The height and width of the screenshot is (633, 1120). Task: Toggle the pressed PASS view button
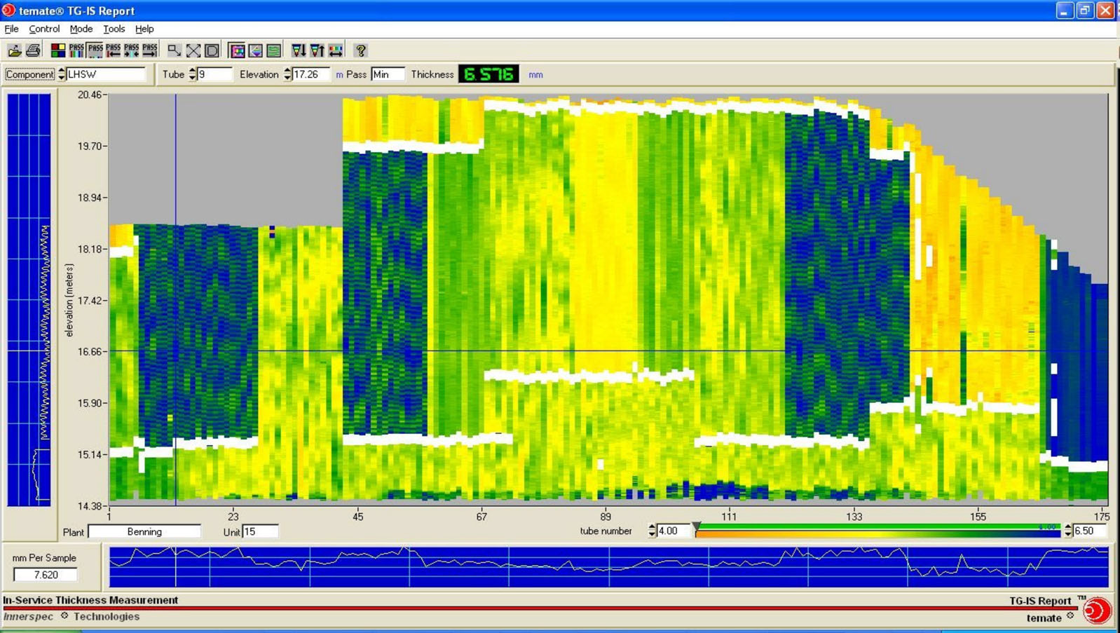95,50
